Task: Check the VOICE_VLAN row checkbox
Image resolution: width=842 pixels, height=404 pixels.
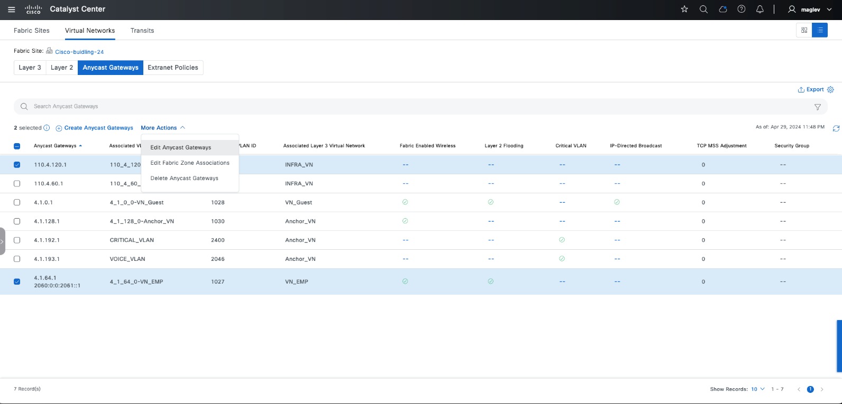Action: [x=17, y=259]
